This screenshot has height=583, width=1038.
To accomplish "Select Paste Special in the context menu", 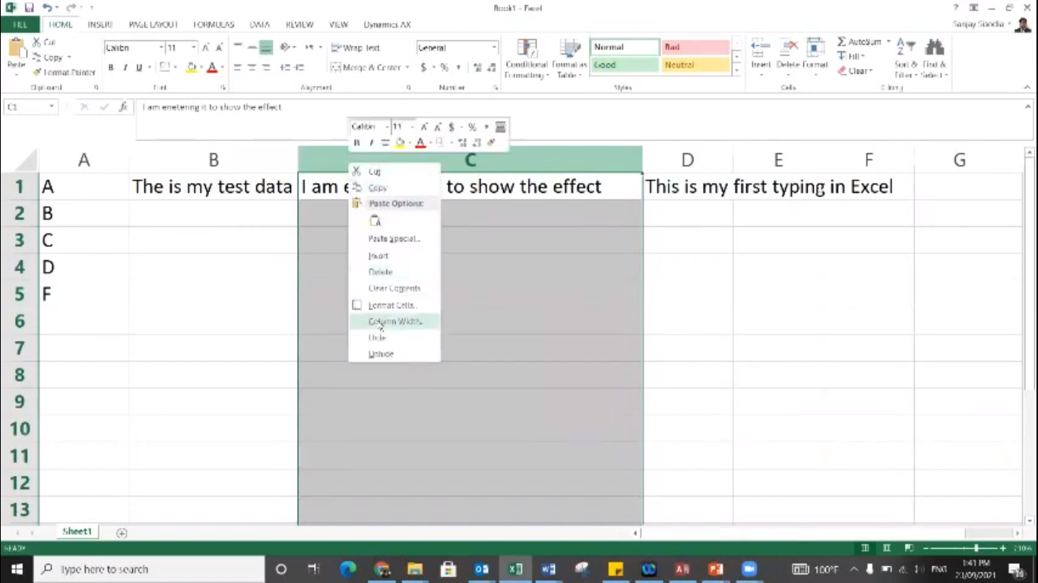I will [394, 238].
